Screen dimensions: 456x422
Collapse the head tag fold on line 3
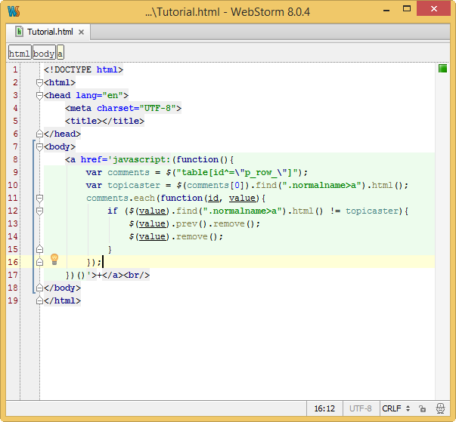click(40, 95)
